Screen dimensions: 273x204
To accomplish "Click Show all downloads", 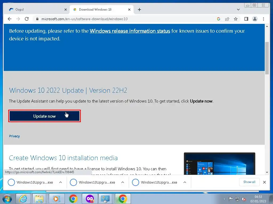I will click(x=249, y=182).
